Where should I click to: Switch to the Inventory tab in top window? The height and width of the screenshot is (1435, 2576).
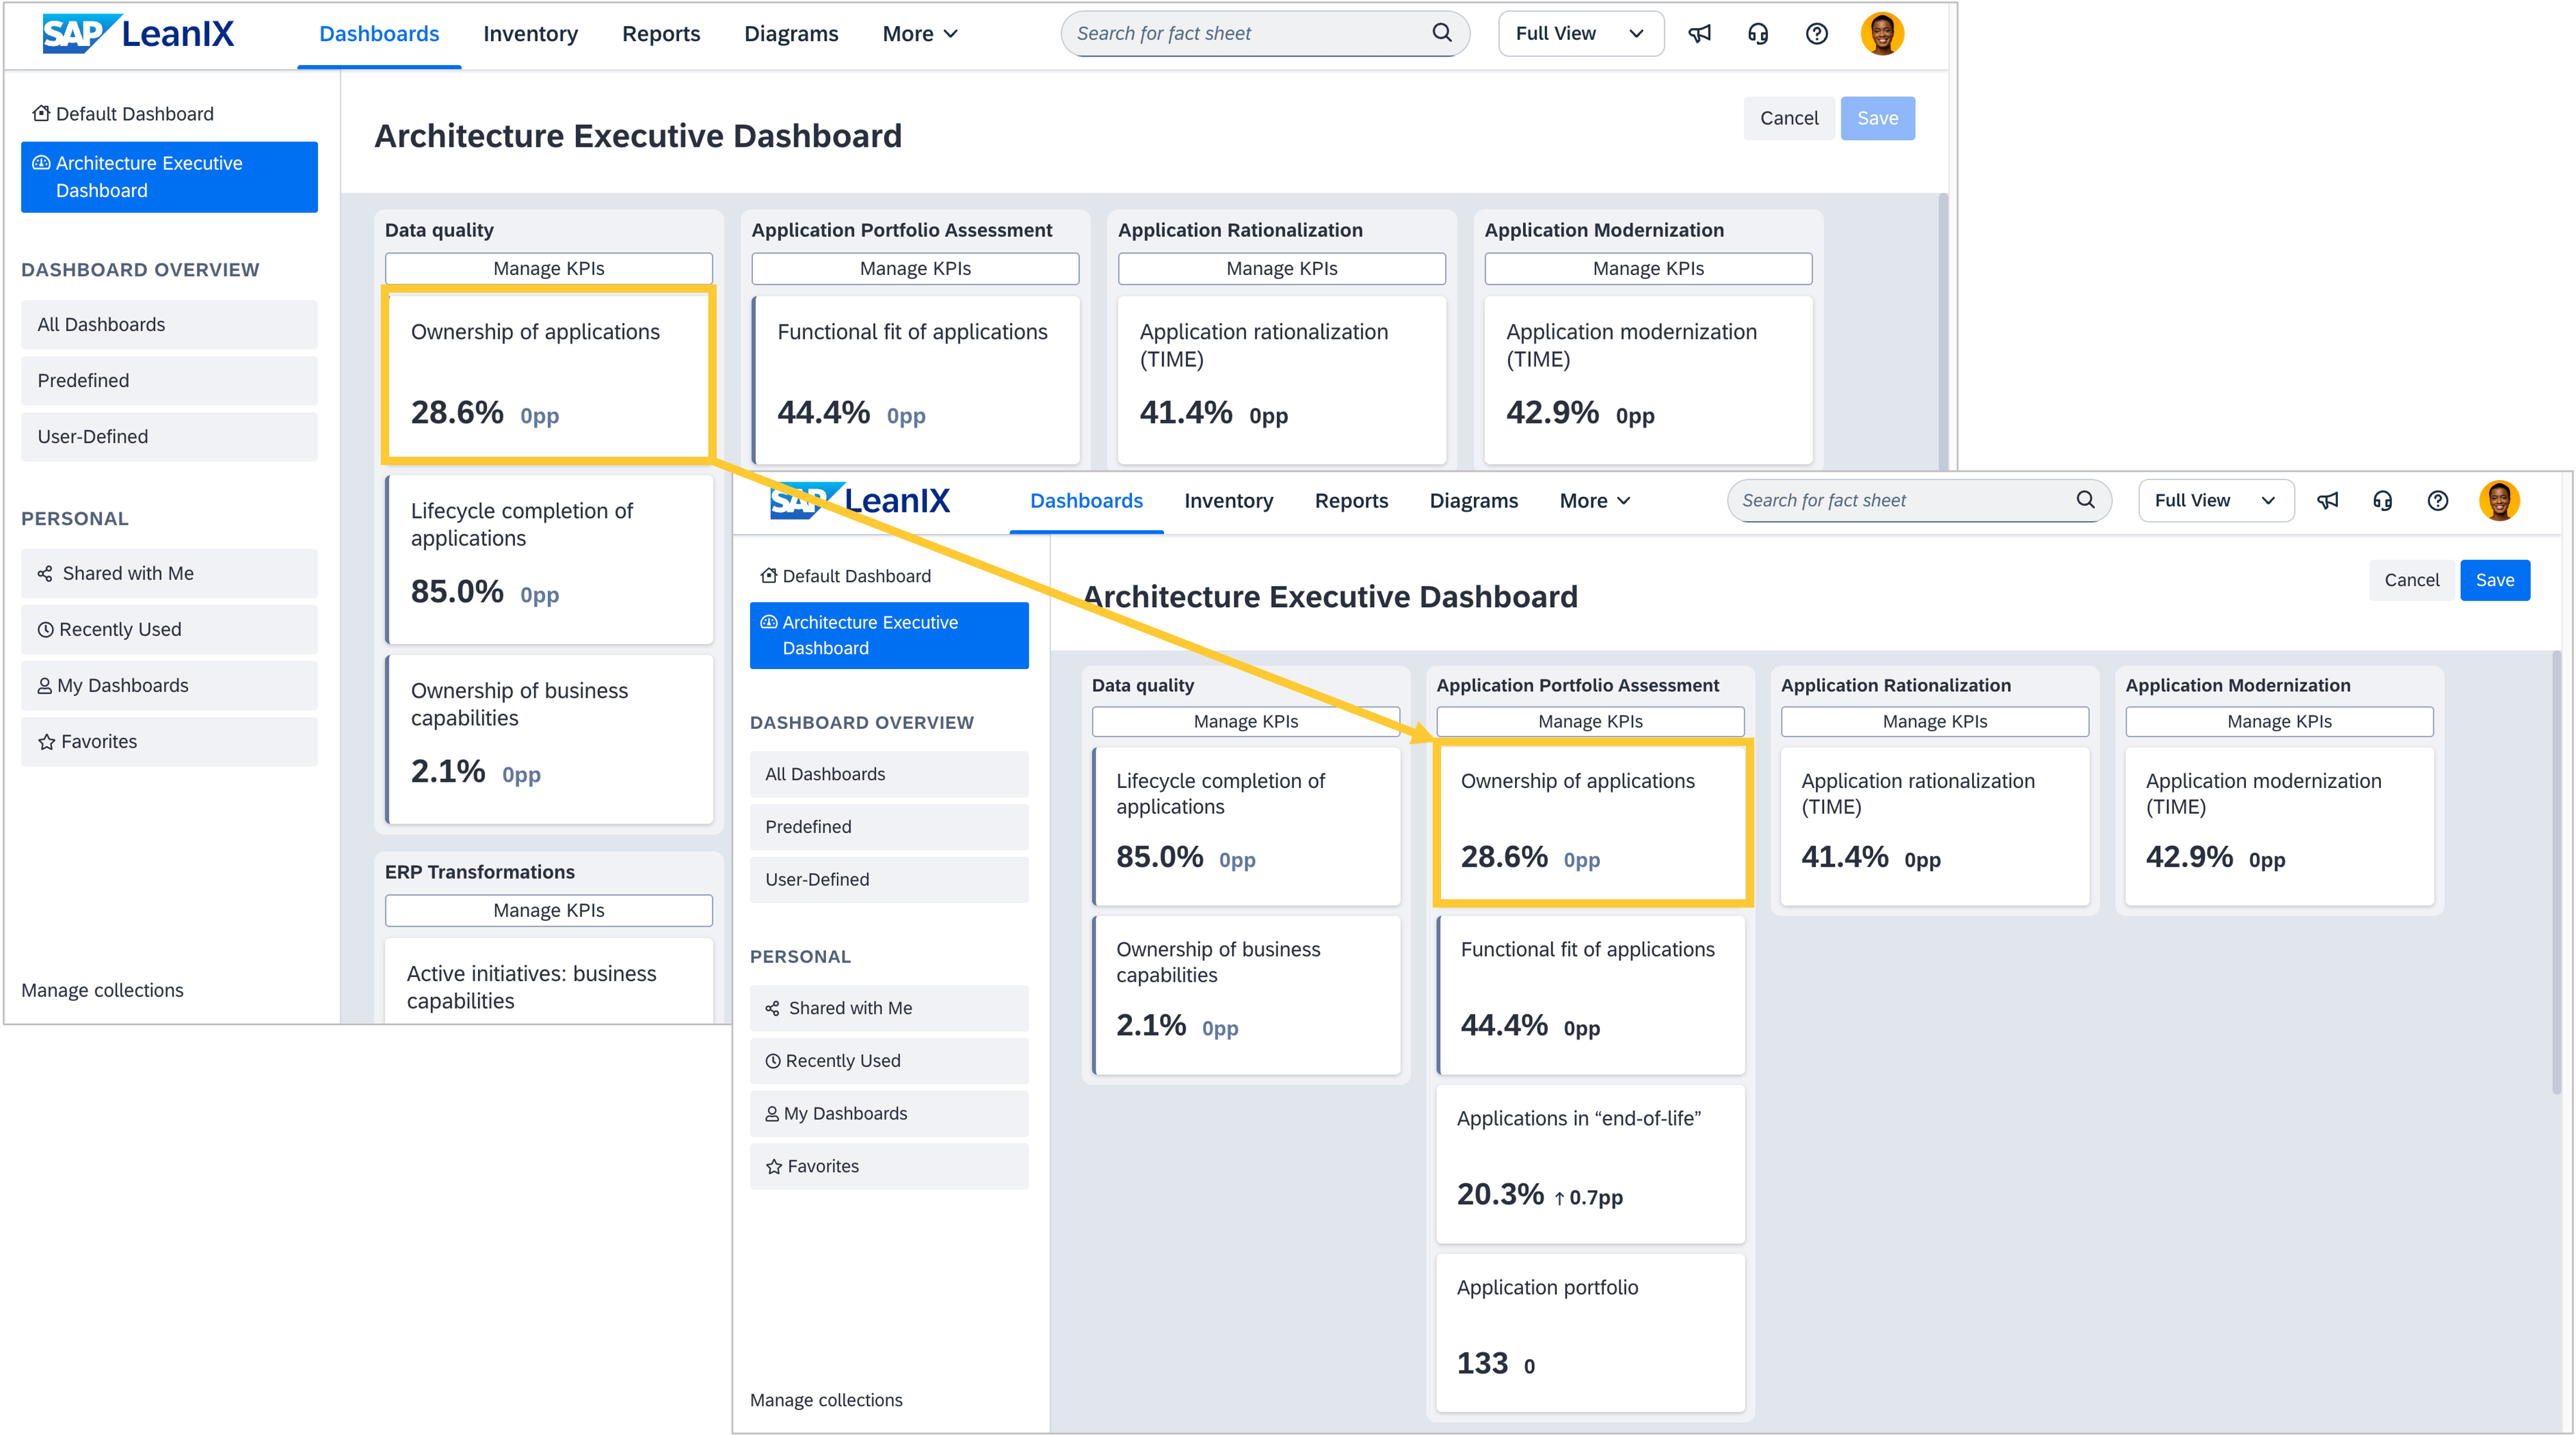530,34
